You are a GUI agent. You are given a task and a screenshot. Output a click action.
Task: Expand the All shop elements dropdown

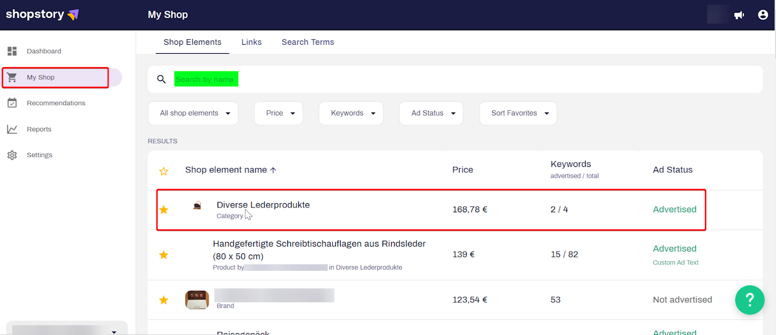193,113
